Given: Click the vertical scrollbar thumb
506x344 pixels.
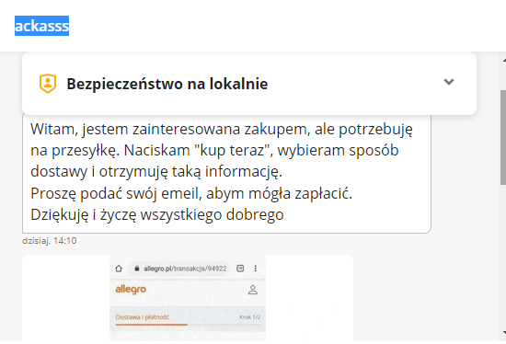Looking at the screenshot, I should click(503, 138).
